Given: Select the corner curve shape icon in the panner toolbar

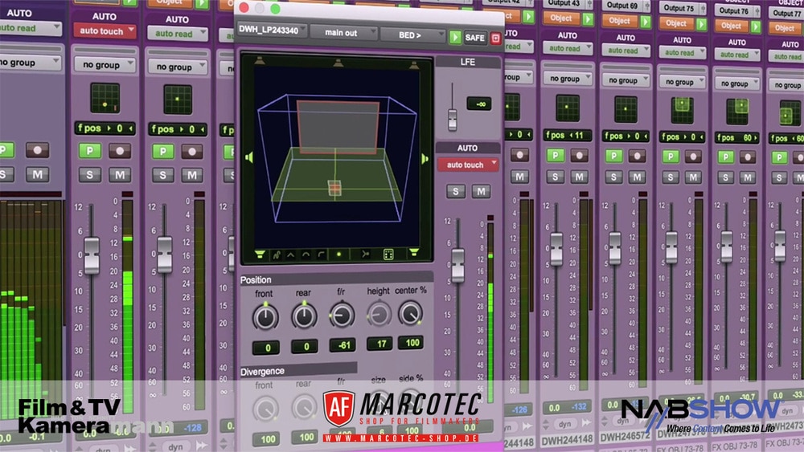Looking at the screenshot, I should [x=321, y=255].
